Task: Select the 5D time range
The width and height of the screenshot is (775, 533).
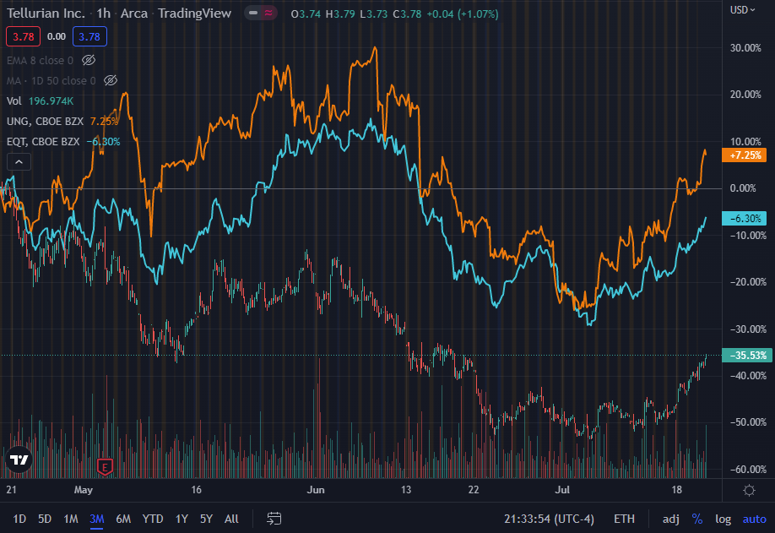Action: coord(45,519)
